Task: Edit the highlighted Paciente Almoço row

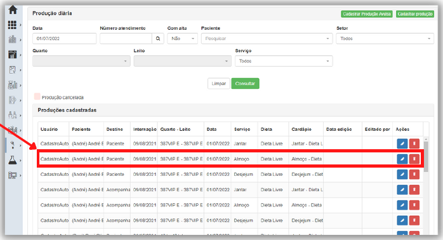Action: coord(402,159)
